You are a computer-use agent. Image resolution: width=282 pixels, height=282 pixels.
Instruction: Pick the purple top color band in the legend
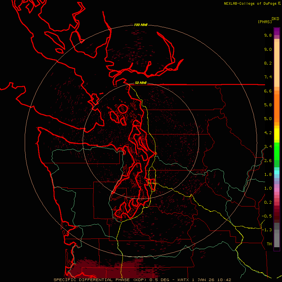point(277,31)
